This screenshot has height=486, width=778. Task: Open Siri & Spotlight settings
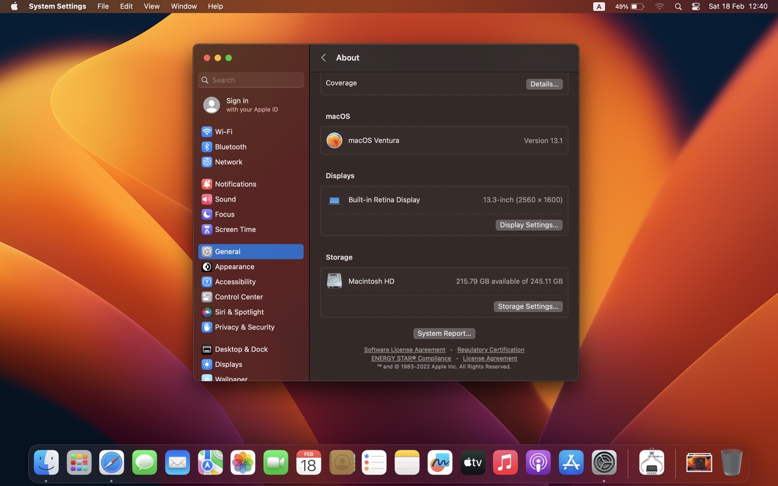(239, 312)
